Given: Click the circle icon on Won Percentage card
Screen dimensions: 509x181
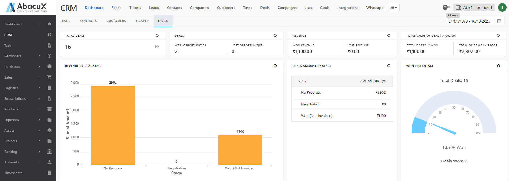Looking at the screenshot, I should 498,66.
